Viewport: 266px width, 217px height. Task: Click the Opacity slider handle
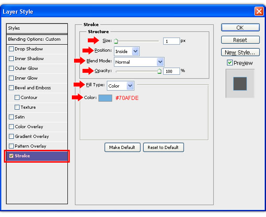159,71
